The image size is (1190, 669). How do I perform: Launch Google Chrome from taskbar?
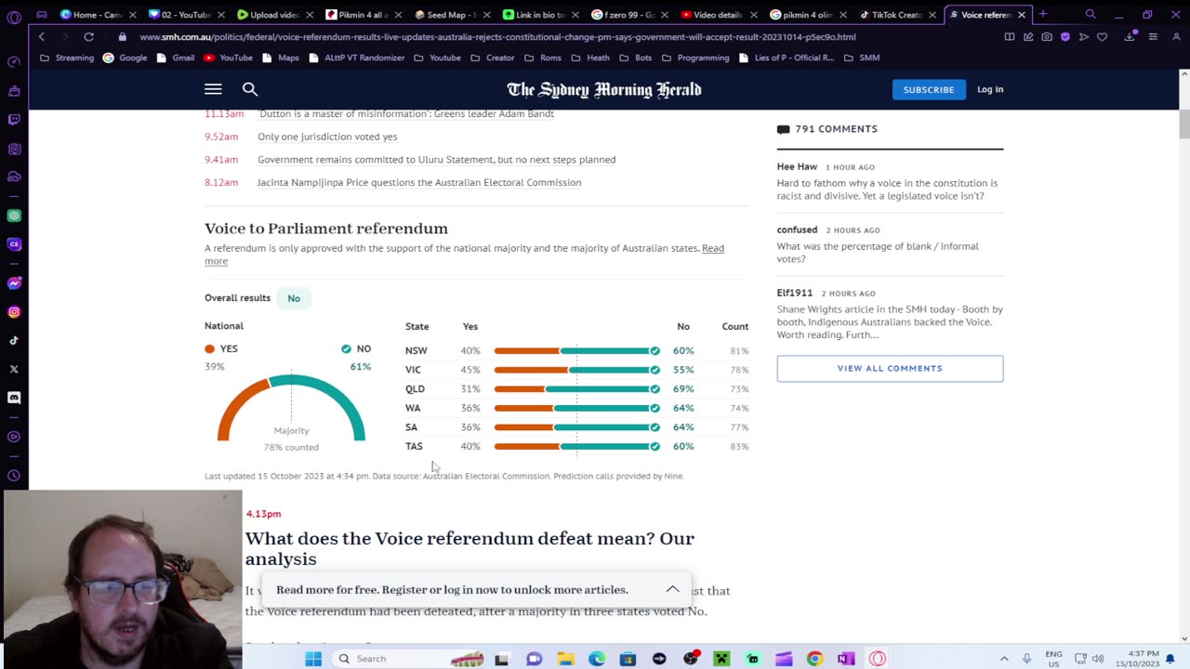814,659
